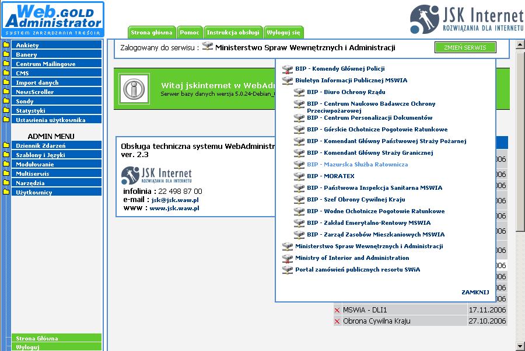Open Modułowanie in admin menu
Viewport: 525px width, 351px height.
pyautogui.click(x=57, y=164)
